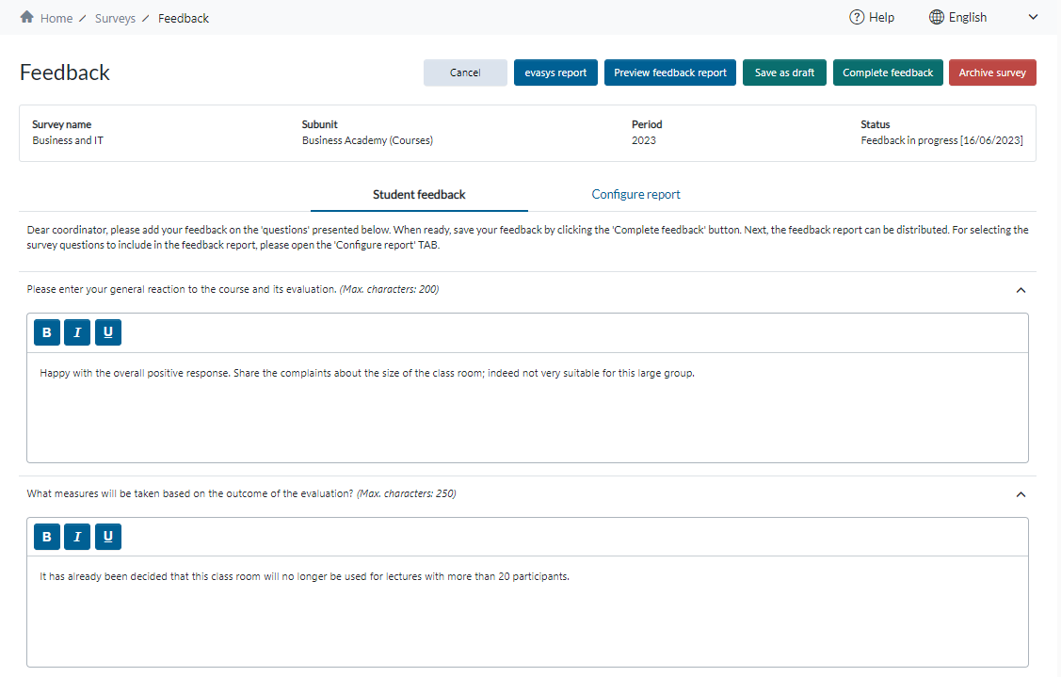Select bold in the measures question editor
1061x677 pixels.
point(46,536)
